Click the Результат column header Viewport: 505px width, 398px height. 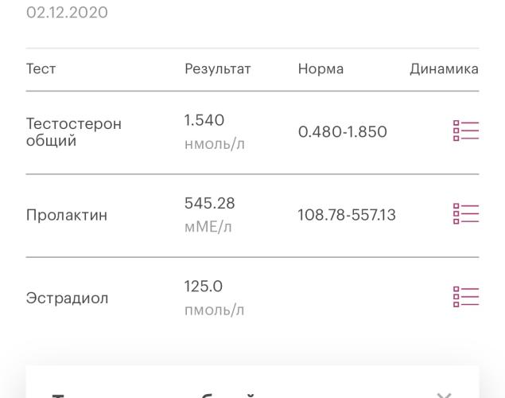point(218,69)
